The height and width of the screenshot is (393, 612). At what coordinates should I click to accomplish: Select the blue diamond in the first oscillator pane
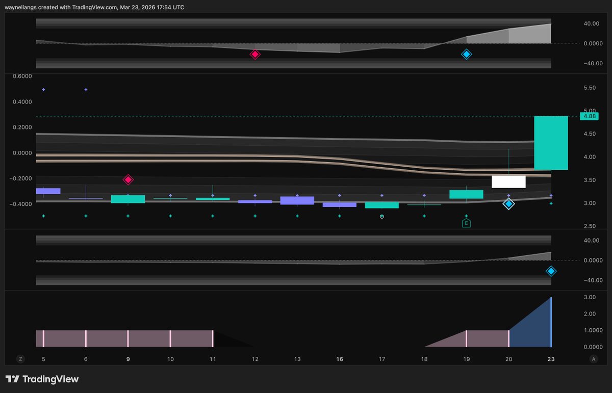coord(466,54)
